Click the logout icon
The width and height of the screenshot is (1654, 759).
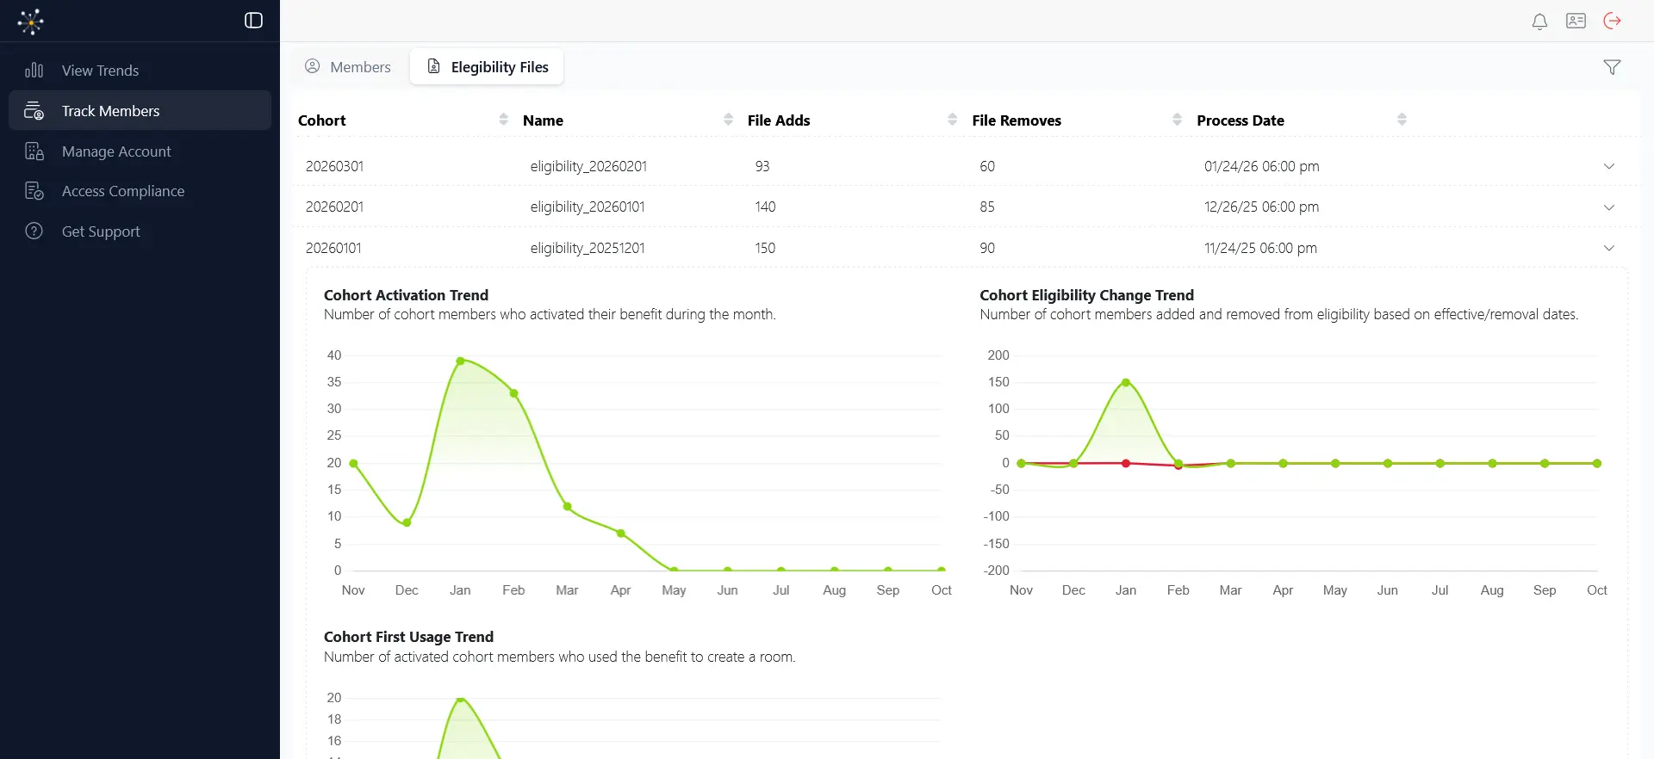1612,21
